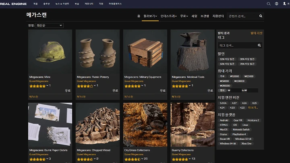290x163 pixels.
Task: Click the 태그 검색 tag search field
Action: (238, 45)
